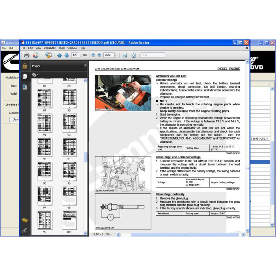Click the scrolling pages fit-width icon
Screen dimensions: 276x276
(125, 55)
